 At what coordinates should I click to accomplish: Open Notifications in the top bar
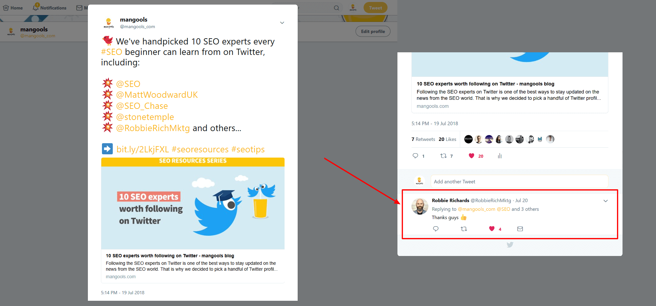tap(50, 8)
